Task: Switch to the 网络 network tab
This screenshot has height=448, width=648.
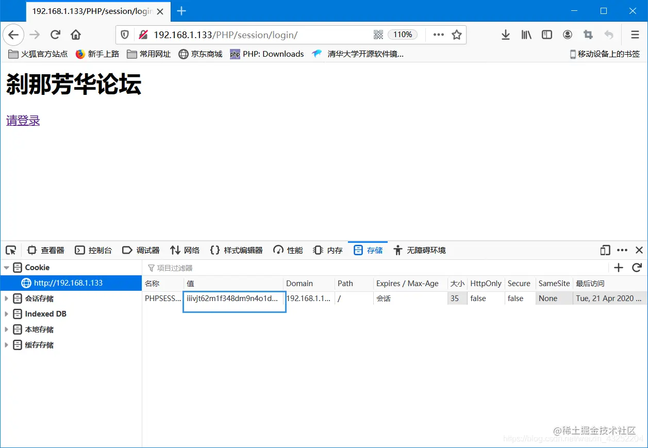Action: click(185, 250)
